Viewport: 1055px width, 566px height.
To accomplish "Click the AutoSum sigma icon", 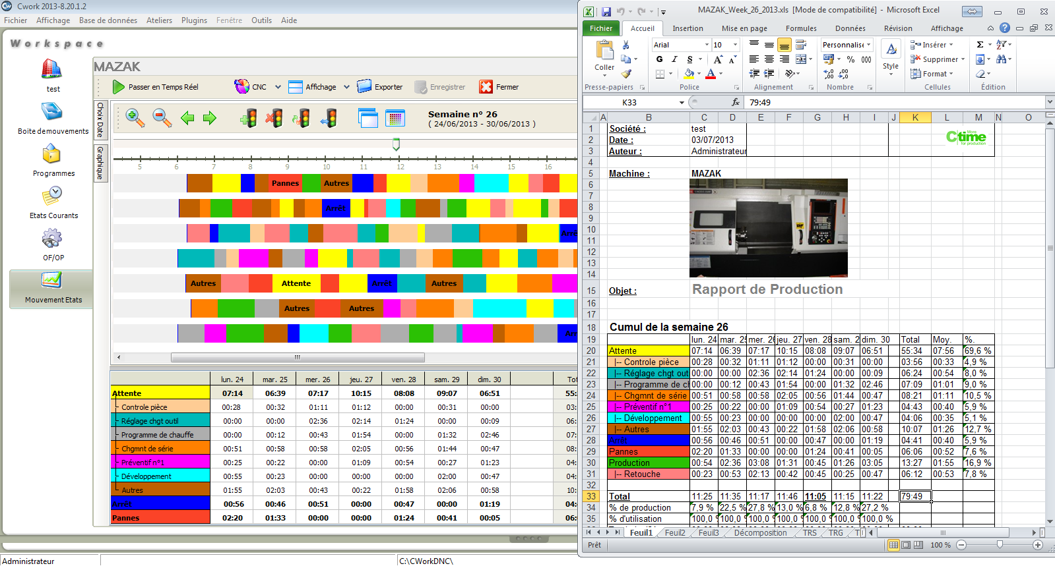I will [980, 45].
